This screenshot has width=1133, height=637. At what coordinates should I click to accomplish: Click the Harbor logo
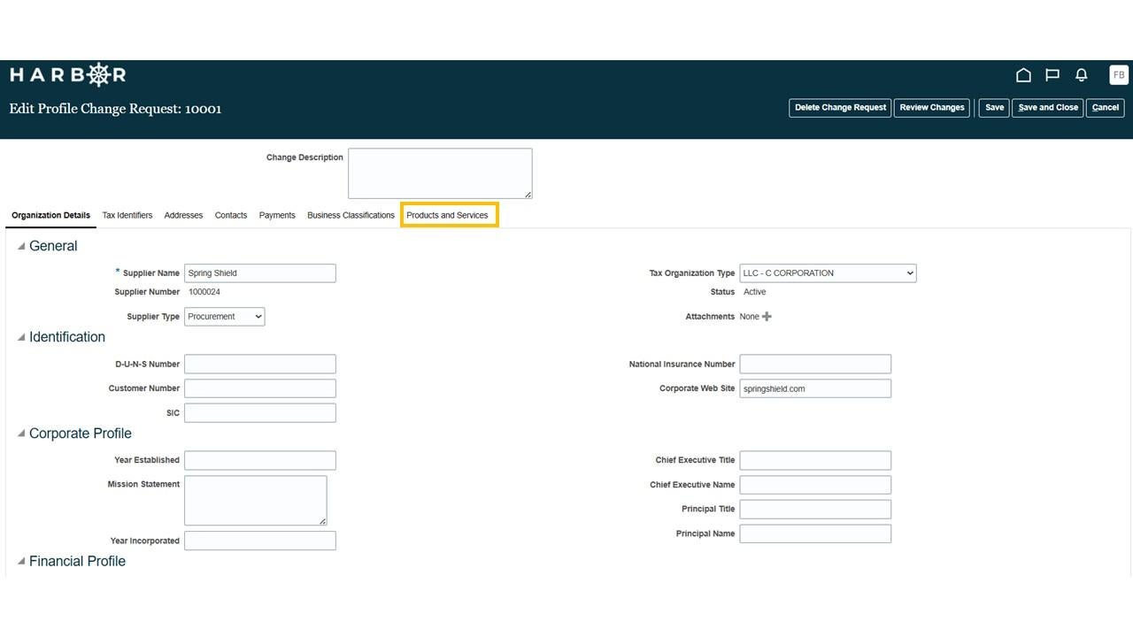[68, 74]
